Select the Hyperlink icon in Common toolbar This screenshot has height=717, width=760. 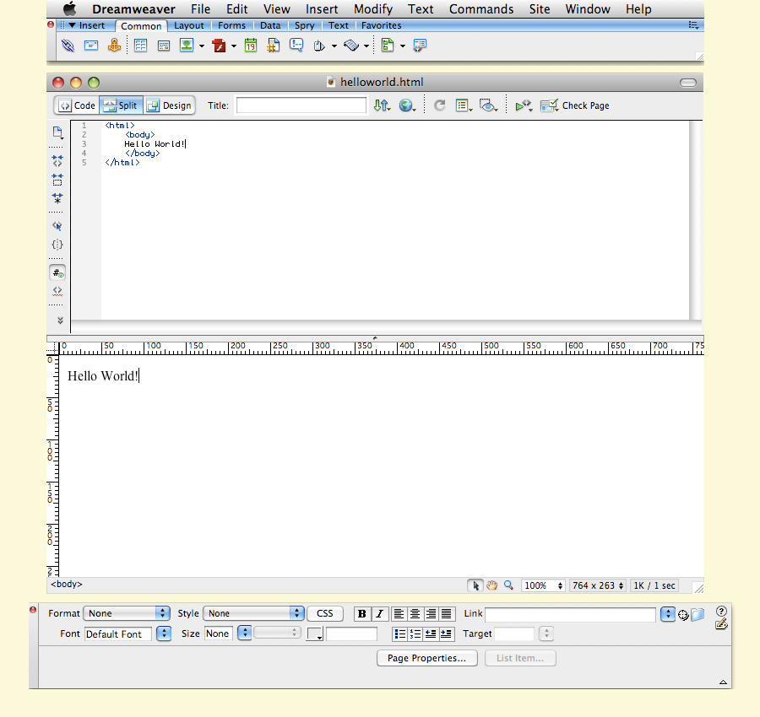coord(68,45)
